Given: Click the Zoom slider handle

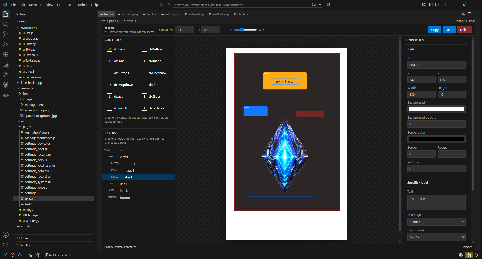Looking at the screenshot, I should click(x=242, y=30).
